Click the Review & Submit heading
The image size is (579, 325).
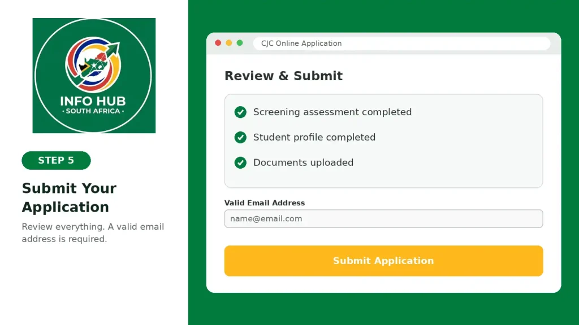(284, 76)
